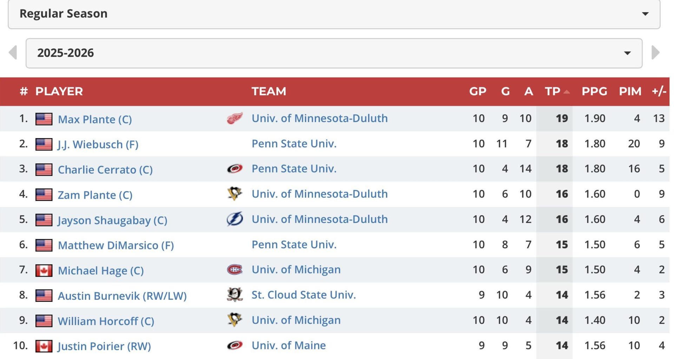Click the Hurricanes logo beside Justin Poirier
Viewport: 674px width, 359px height.
coord(234,345)
